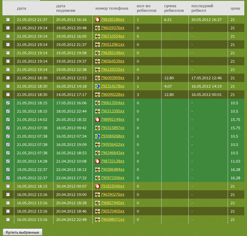Image resolution: width=247 pixels, height=236 pixels.
Task: Check the box for subscription 19.05.2012 20:48
Action: point(8,28)
